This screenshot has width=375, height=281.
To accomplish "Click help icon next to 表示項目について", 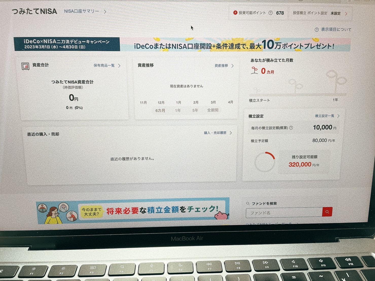I will point(316,30).
